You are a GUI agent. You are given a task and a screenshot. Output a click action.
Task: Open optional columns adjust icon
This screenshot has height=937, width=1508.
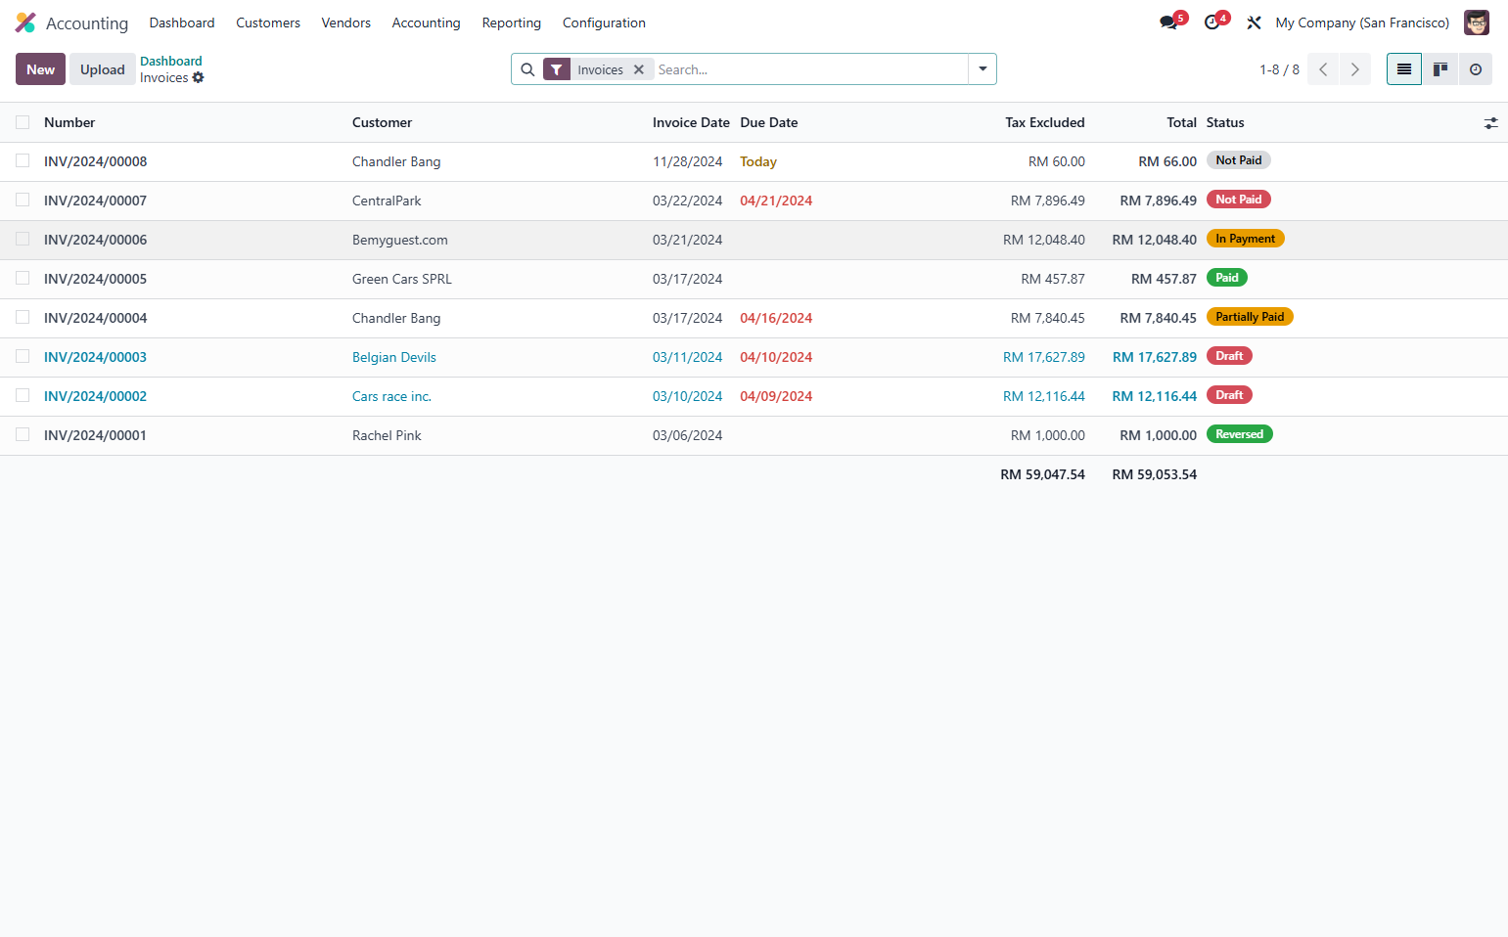point(1490,123)
